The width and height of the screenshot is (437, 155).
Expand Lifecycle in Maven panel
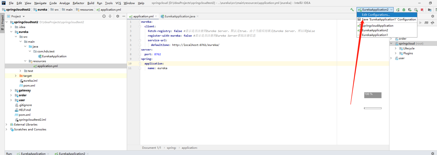point(396,49)
